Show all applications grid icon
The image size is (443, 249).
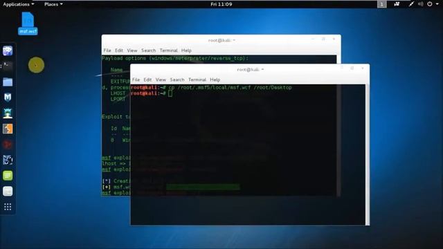click(x=8, y=207)
